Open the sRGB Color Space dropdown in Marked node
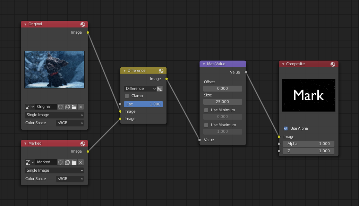359x206 pixels. 70,179
